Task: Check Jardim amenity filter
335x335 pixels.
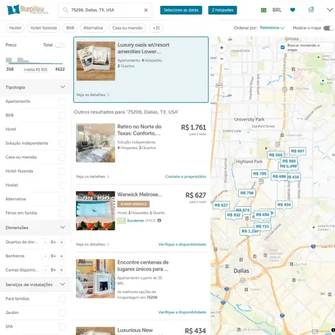Action: (62, 313)
